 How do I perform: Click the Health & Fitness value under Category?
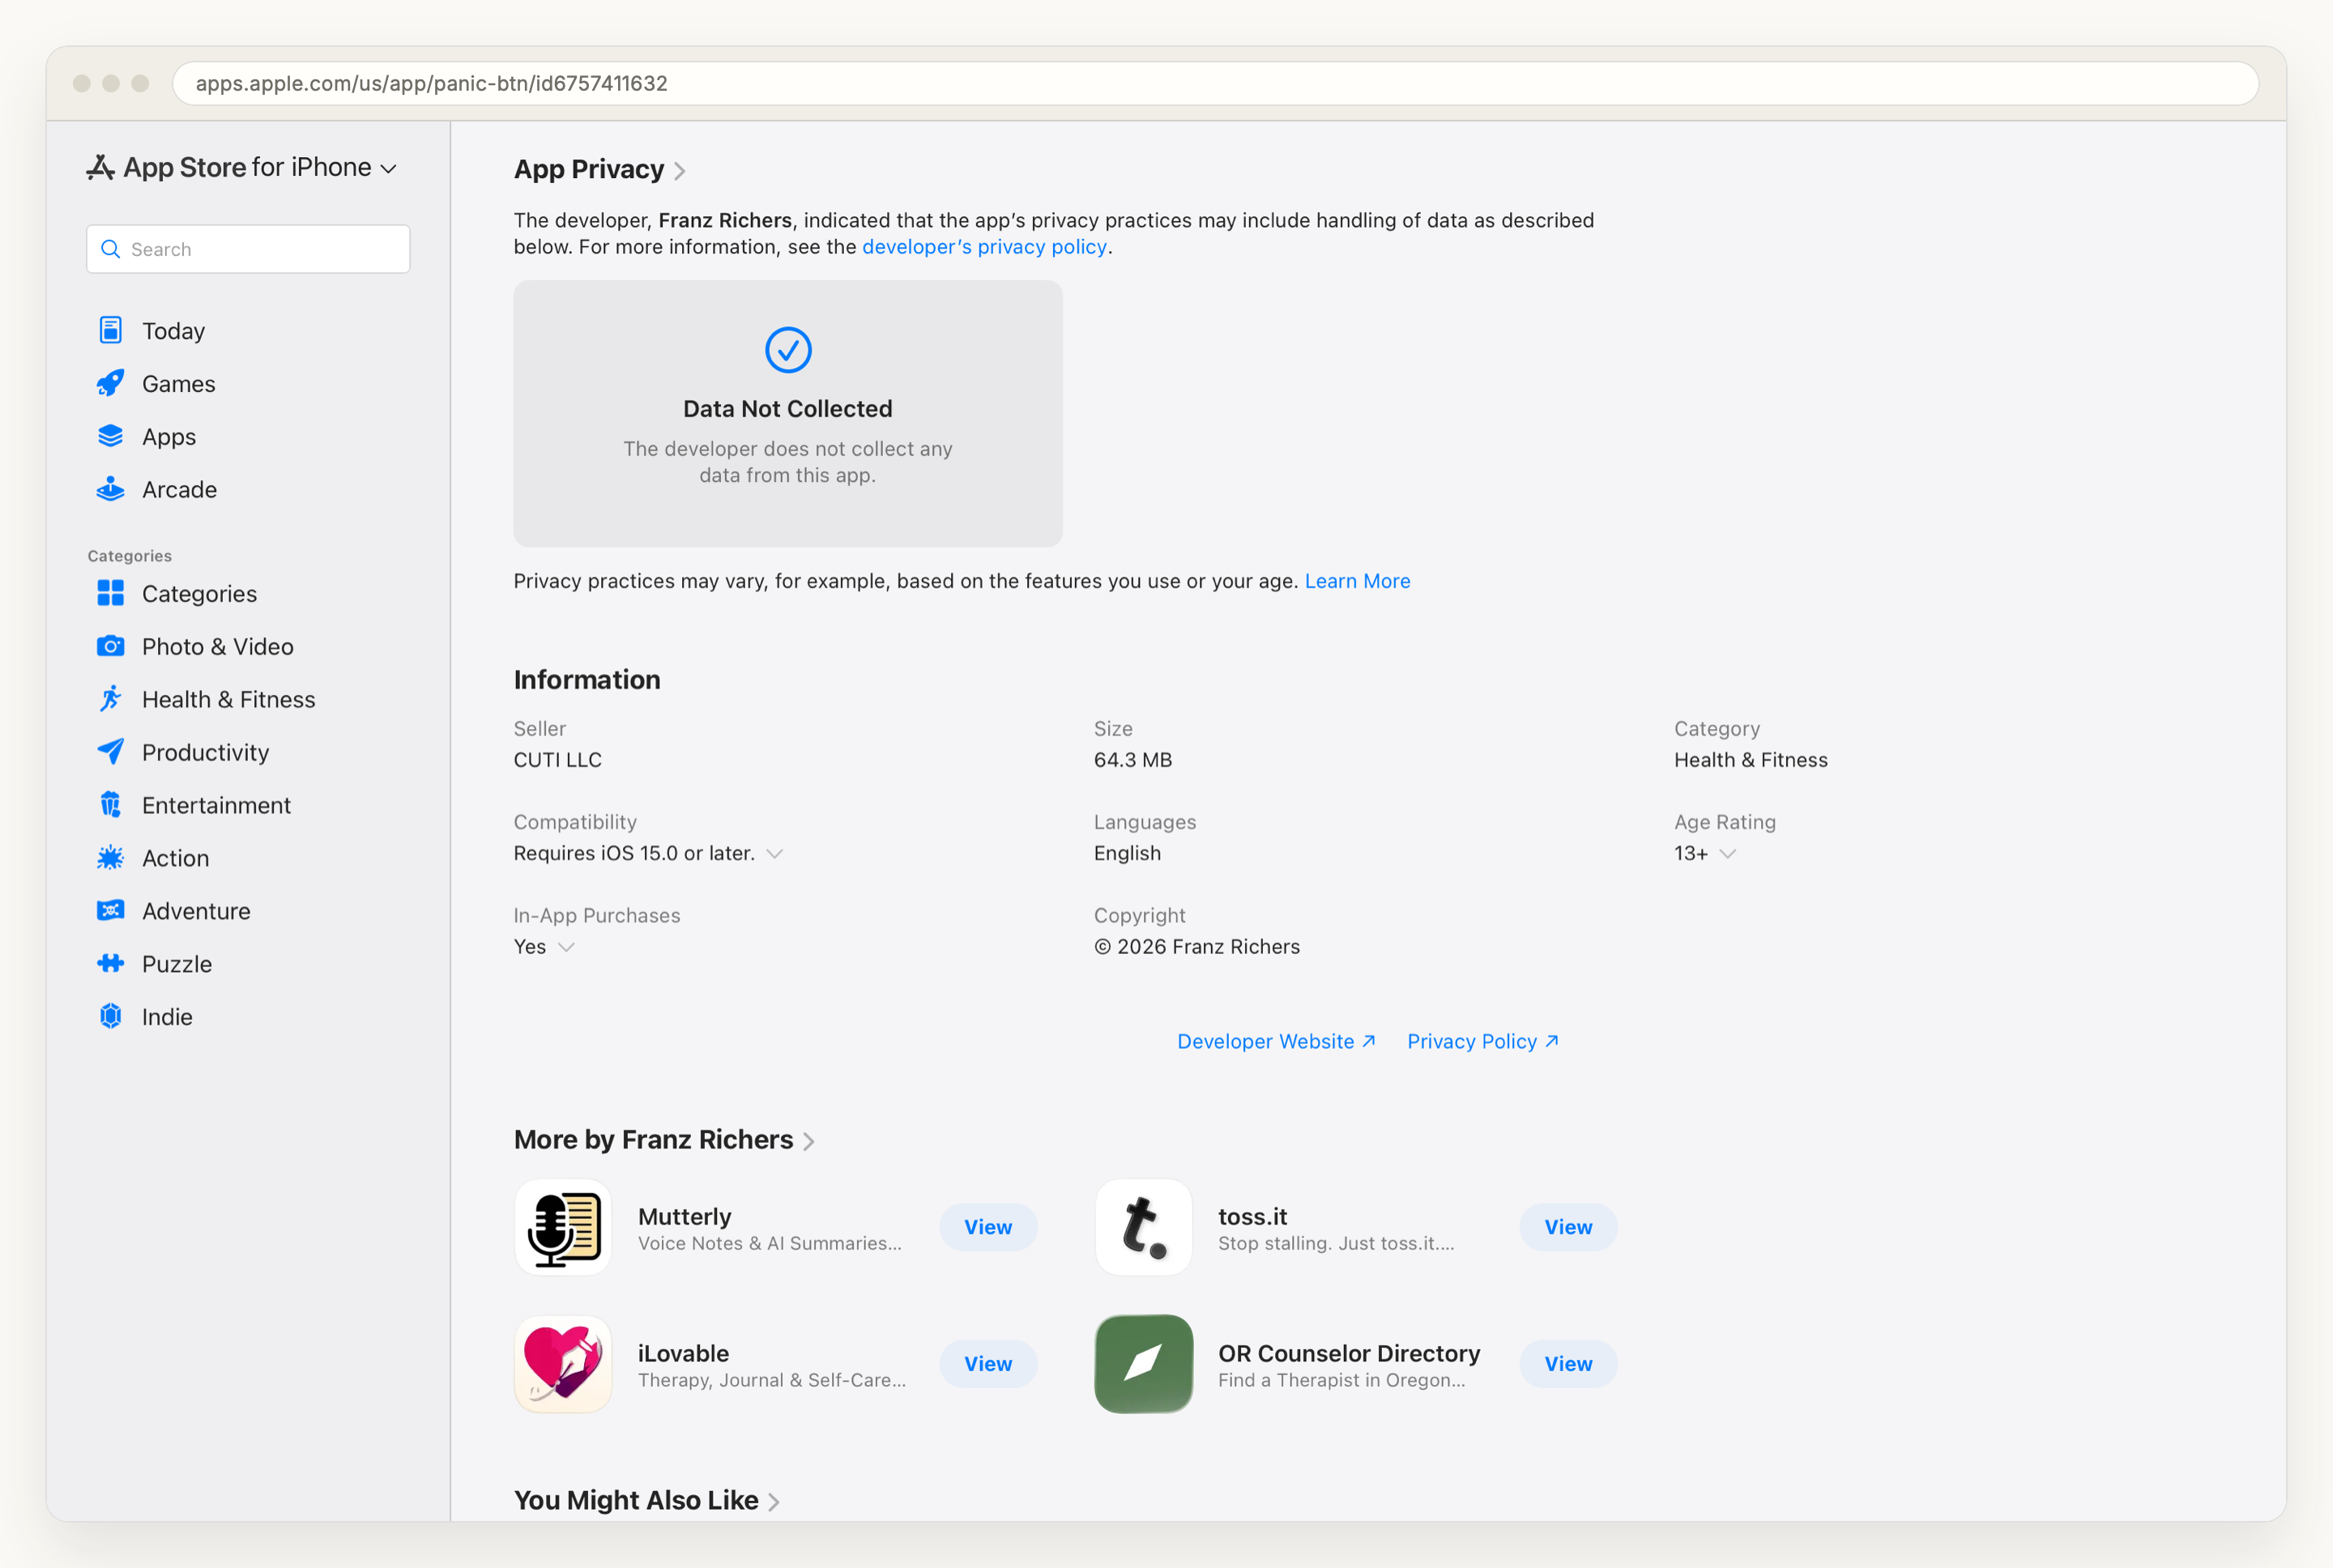[1751, 760]
